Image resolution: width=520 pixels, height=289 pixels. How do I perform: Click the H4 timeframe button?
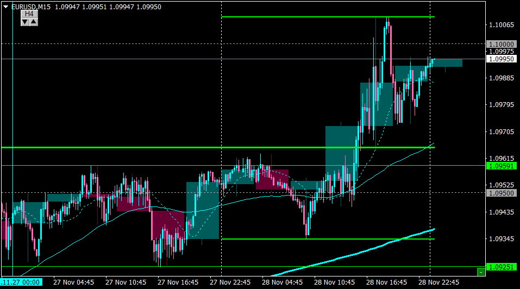[x=29, y=14]
